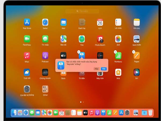The height and width of the screenshot is (121, 161).
Task: Open the Lịch calendar app in Launchpad
Action: point(100,22)
